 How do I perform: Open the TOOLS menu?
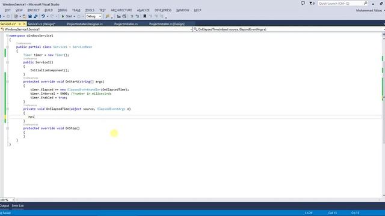[90, 10]
